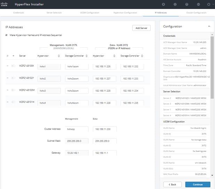The height and width of the screenshot is (189, 215).
Task: Collapse the Configuration panel using its arrow icon
Action: pyautogui.click(x=209, y=26)
